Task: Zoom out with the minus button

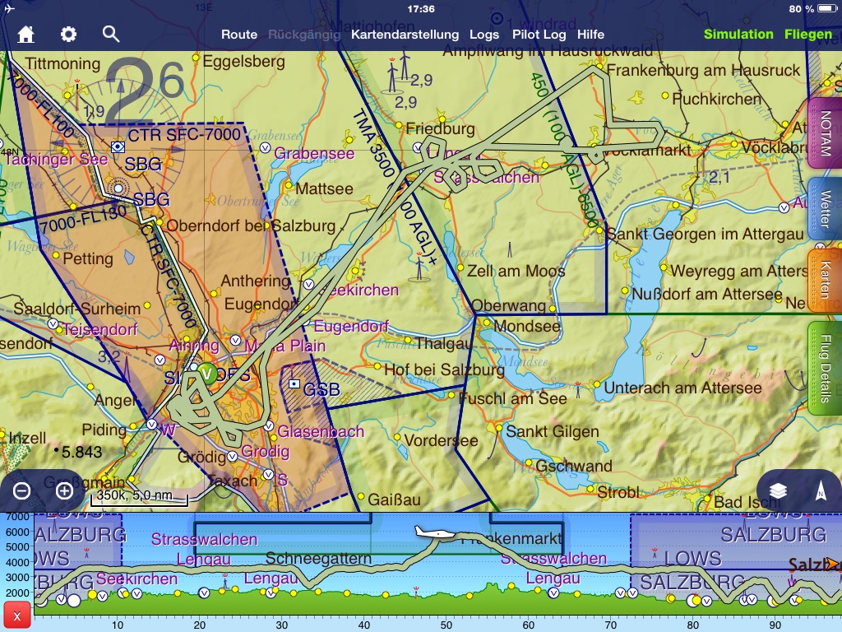Action: [22, 491]
